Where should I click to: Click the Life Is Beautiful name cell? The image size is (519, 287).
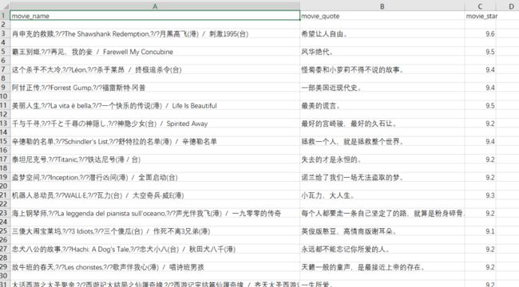tap(155, 105)
